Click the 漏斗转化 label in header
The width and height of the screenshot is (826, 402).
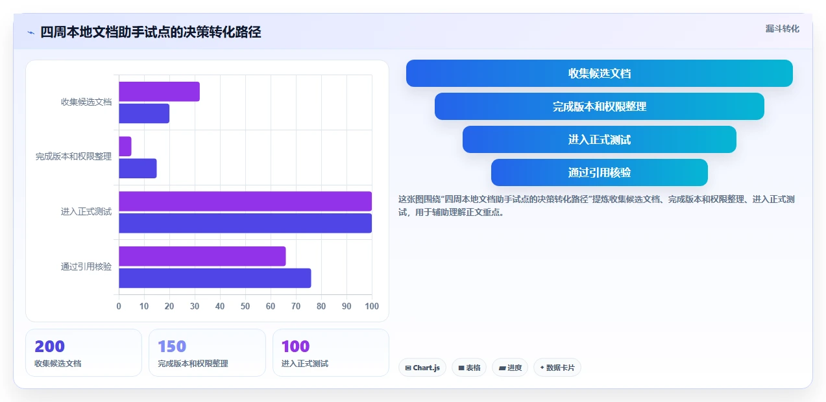pyautogui.click(x=782, y=29)
